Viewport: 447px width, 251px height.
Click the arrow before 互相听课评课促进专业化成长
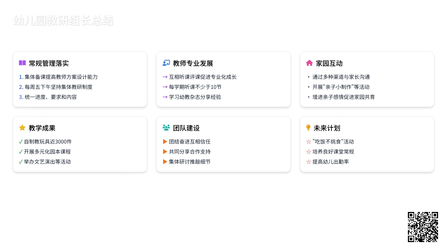[165, 77]
